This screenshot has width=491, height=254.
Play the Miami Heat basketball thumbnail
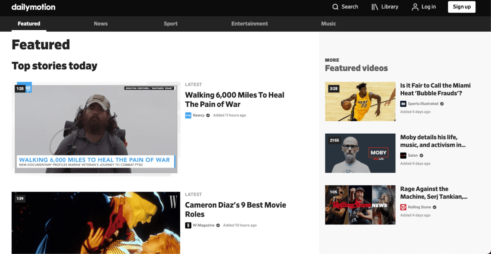tap(360, 101)
